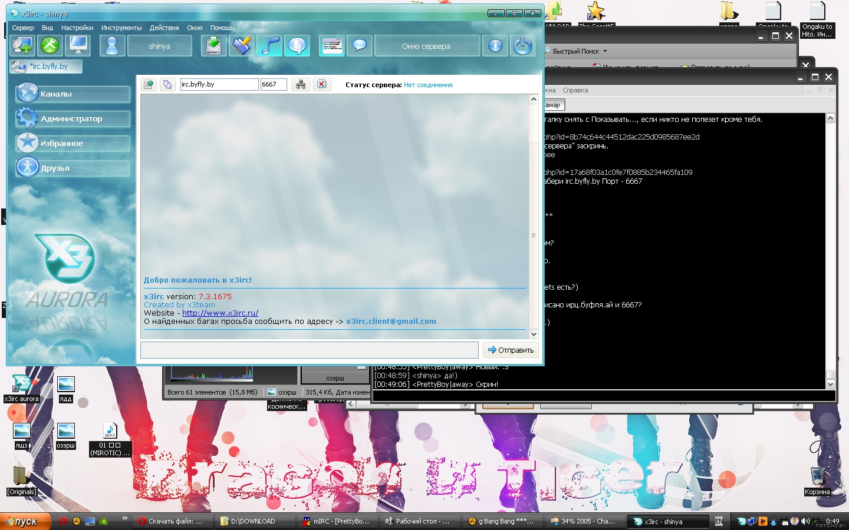849x530 pixels.
Task: Click the connect network icon
Action: (301, 84)
